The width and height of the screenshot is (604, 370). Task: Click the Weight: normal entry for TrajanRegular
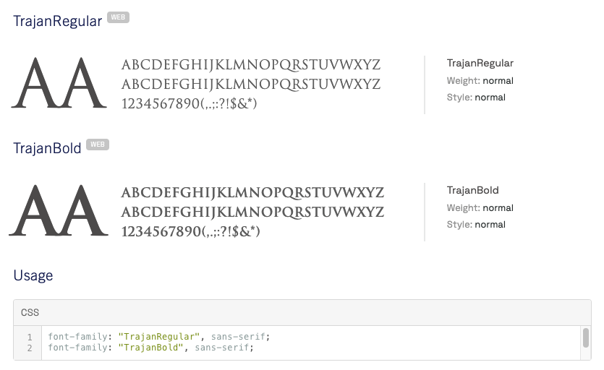(480, 81)
